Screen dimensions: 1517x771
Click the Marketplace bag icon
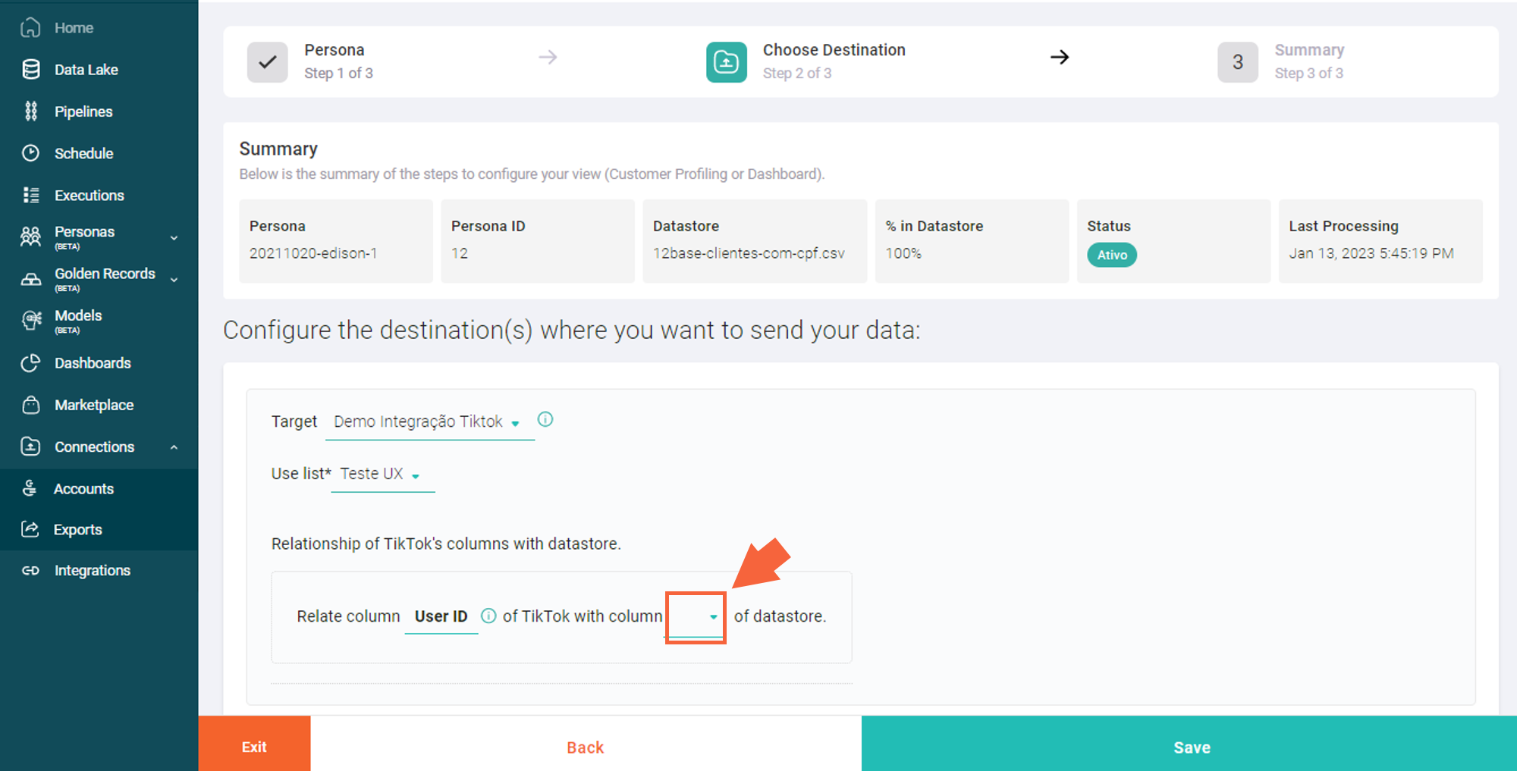click(x=30, y=405)
